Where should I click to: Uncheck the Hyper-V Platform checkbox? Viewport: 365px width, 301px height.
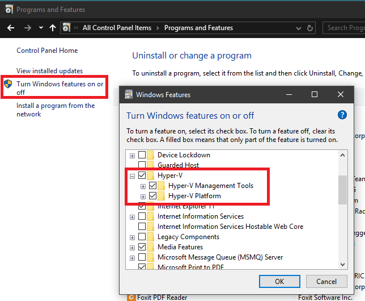coord(152,196)
